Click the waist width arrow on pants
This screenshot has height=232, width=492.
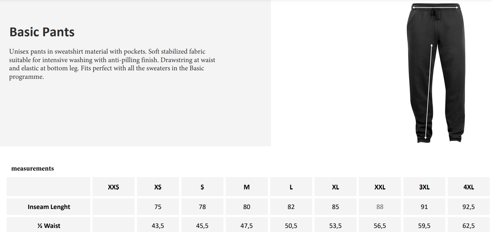[435, 7]
